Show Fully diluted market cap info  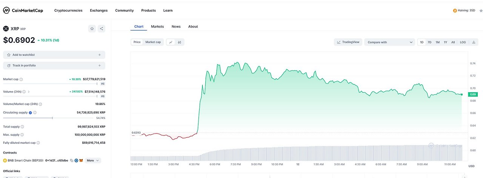tap(38, 143)
